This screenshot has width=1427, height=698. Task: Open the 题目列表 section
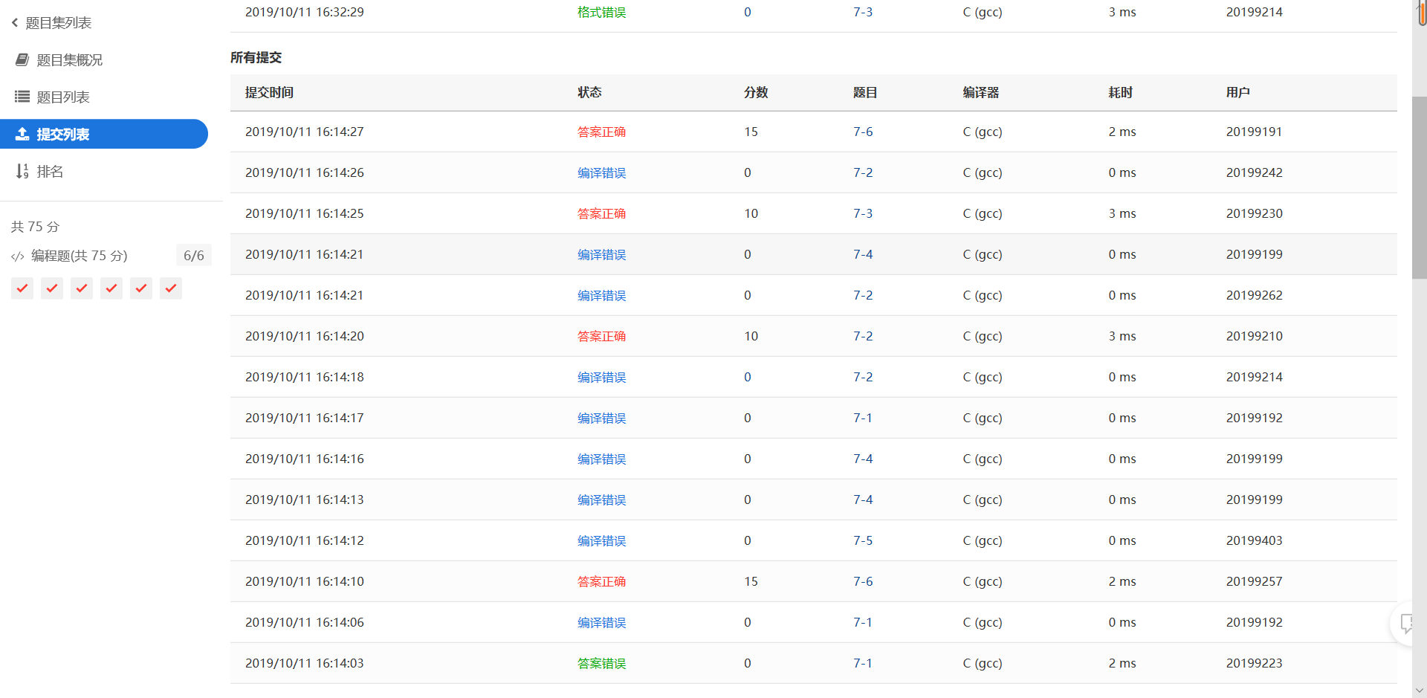click(x=63, y=97)
